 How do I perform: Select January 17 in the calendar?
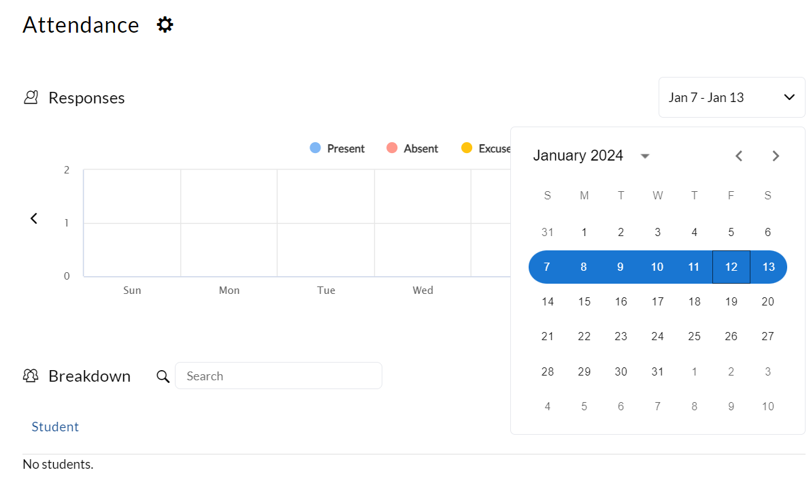(x=657, y=301)
